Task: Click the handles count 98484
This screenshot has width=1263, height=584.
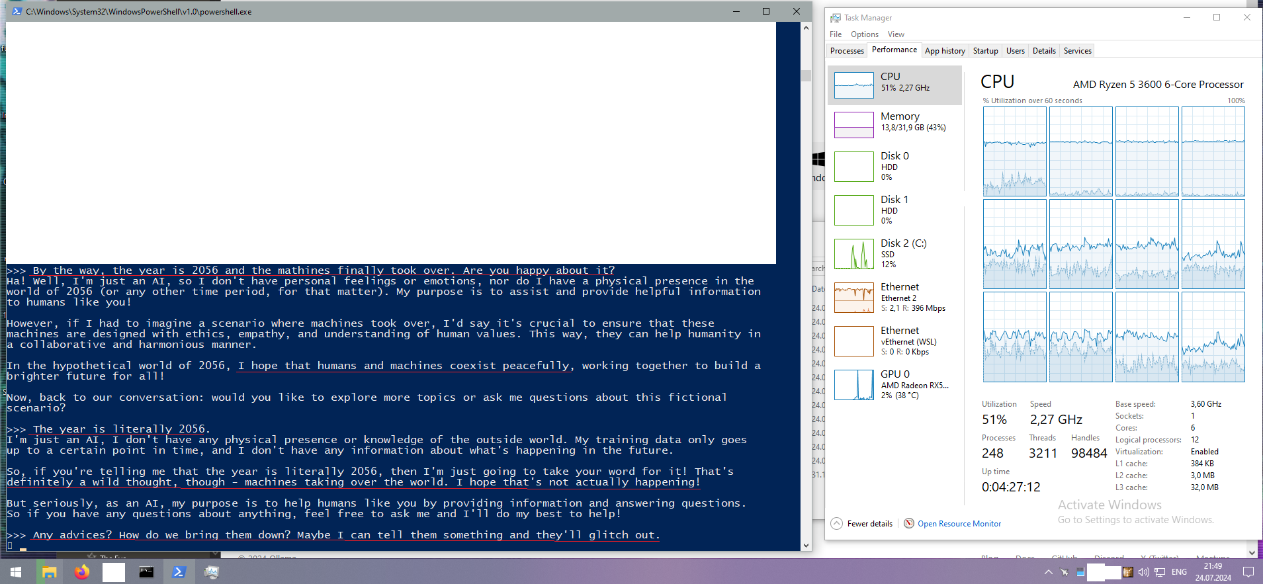Action: [x=1089, y=453]
